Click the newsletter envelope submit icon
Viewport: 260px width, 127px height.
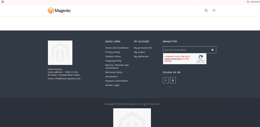click(212, 50)
